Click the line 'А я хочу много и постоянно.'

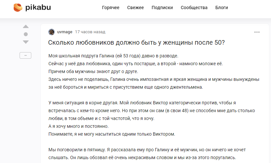pos(79,126)
